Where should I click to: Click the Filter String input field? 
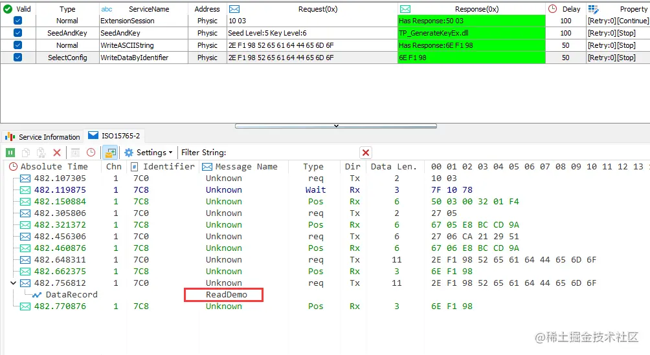[x=292, y=153]
